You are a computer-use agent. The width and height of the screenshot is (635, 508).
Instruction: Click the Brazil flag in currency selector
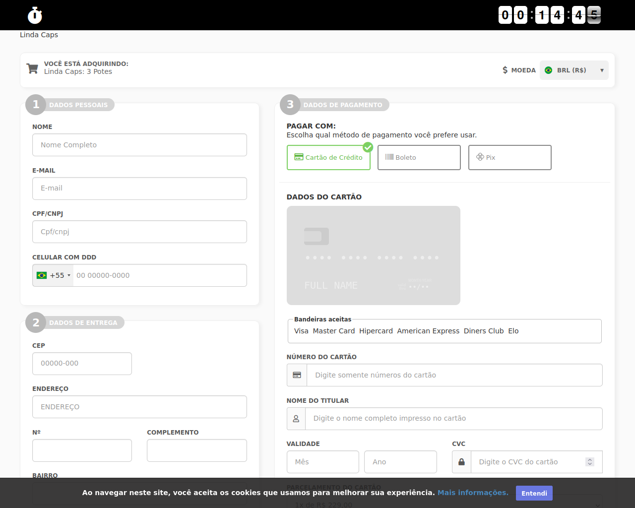[x=548, y=70]
